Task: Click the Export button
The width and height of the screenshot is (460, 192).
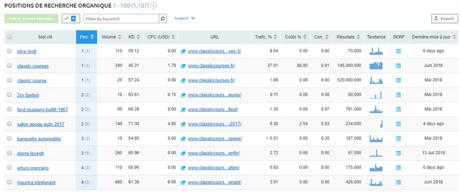Action: (445, 18)
